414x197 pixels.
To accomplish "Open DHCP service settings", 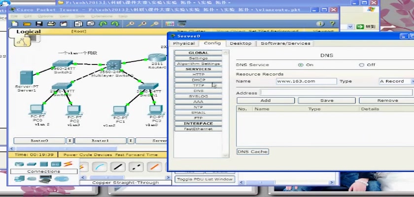I will [x=198, y=80].
